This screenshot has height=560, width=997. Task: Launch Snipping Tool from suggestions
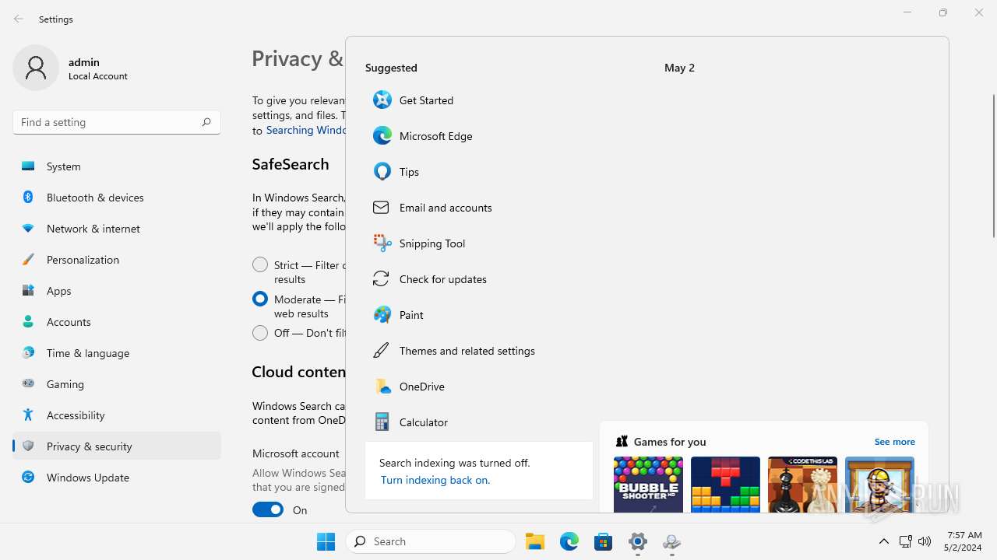478,243
